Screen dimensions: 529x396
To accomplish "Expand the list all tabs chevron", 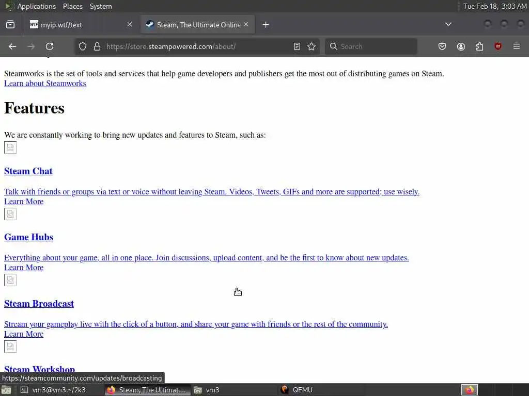I will tap(448, 24).
